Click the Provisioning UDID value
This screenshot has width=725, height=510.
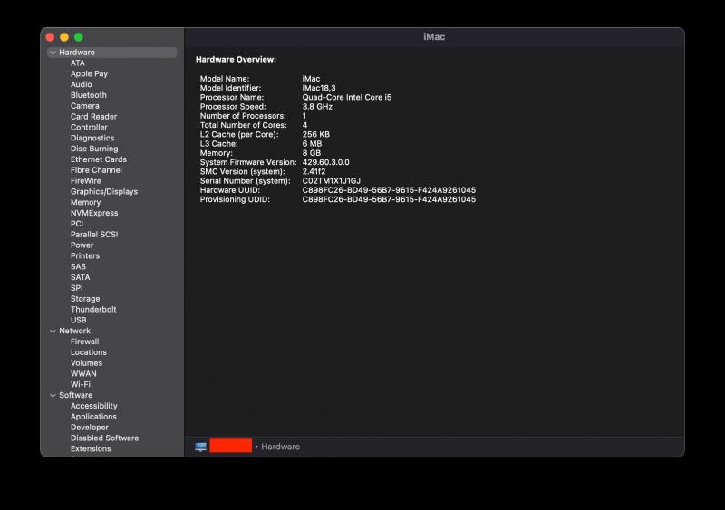(x=389, y=199)
